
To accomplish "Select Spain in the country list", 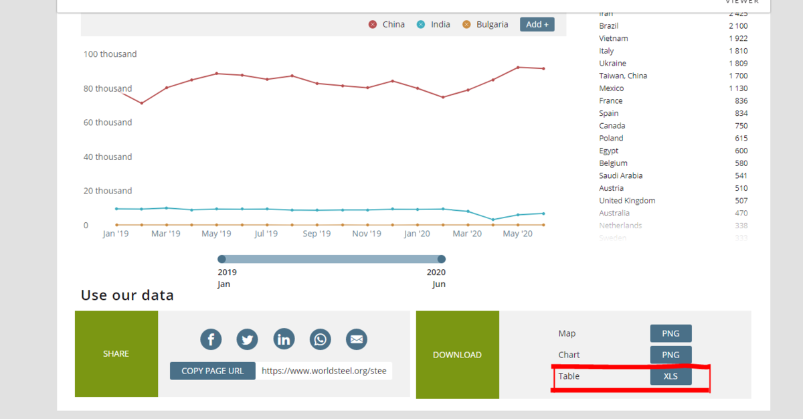I will pos(609,113).
